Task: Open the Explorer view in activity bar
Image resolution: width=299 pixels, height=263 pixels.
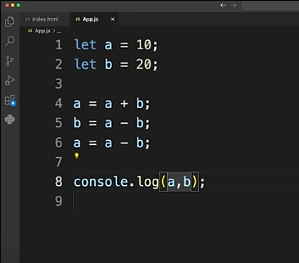Action: [9, 22]
